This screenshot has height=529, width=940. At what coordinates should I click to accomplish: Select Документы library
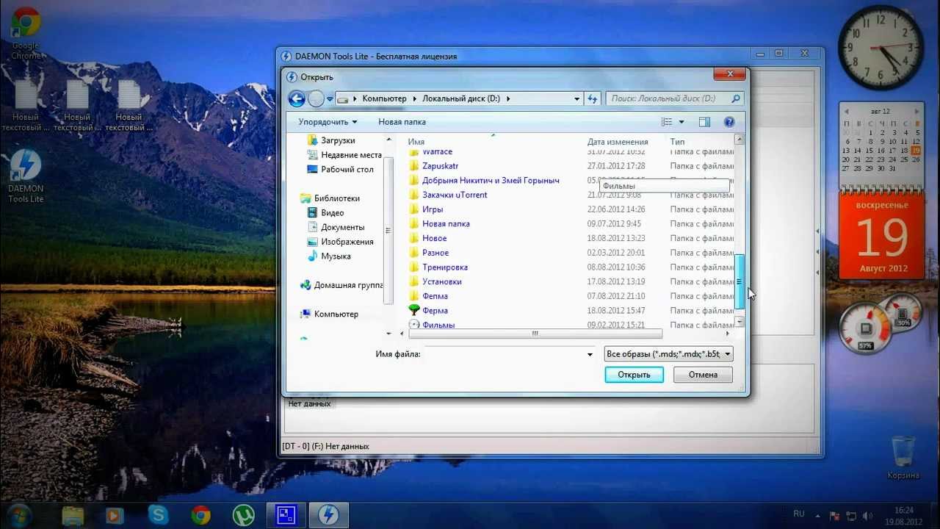pos(335,227)
